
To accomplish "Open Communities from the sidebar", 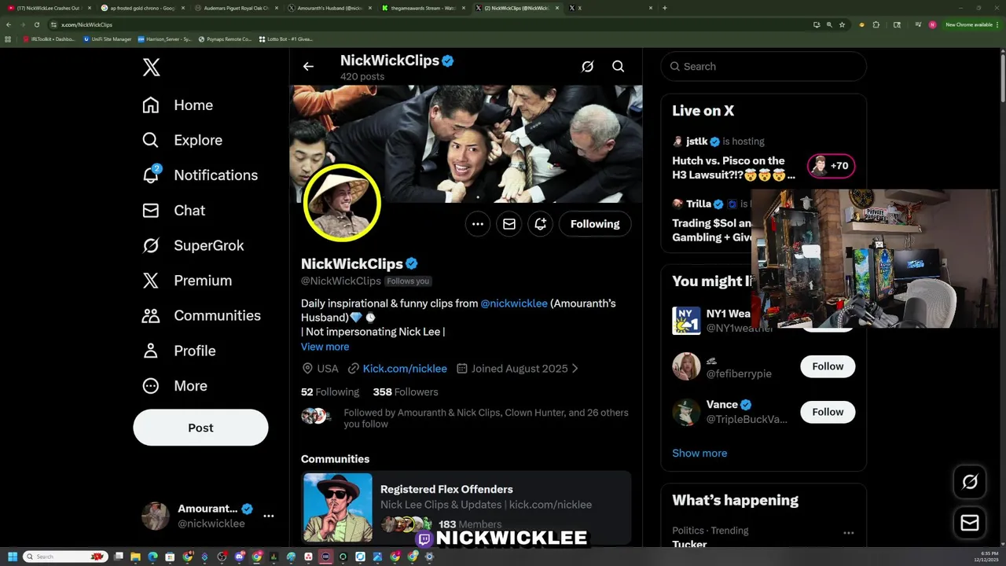I will [x=201, y=315].
